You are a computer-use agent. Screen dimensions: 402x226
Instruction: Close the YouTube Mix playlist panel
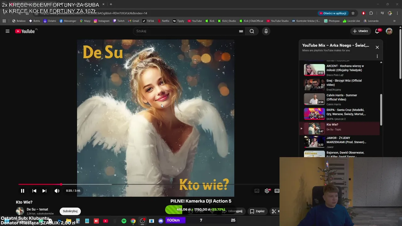pos(377,47)
